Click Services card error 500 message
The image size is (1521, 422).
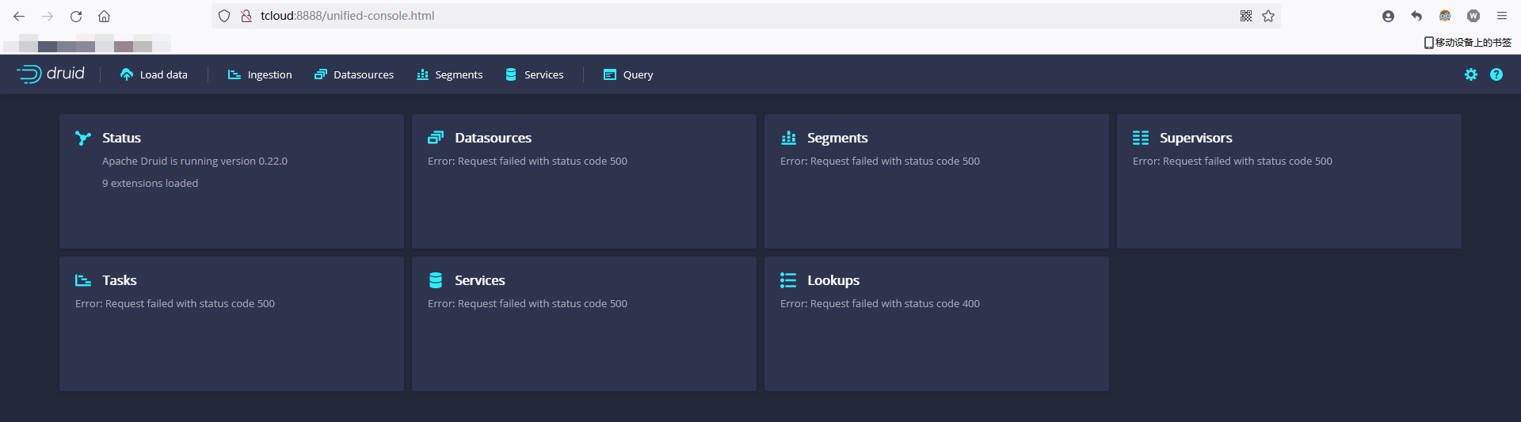528,303
